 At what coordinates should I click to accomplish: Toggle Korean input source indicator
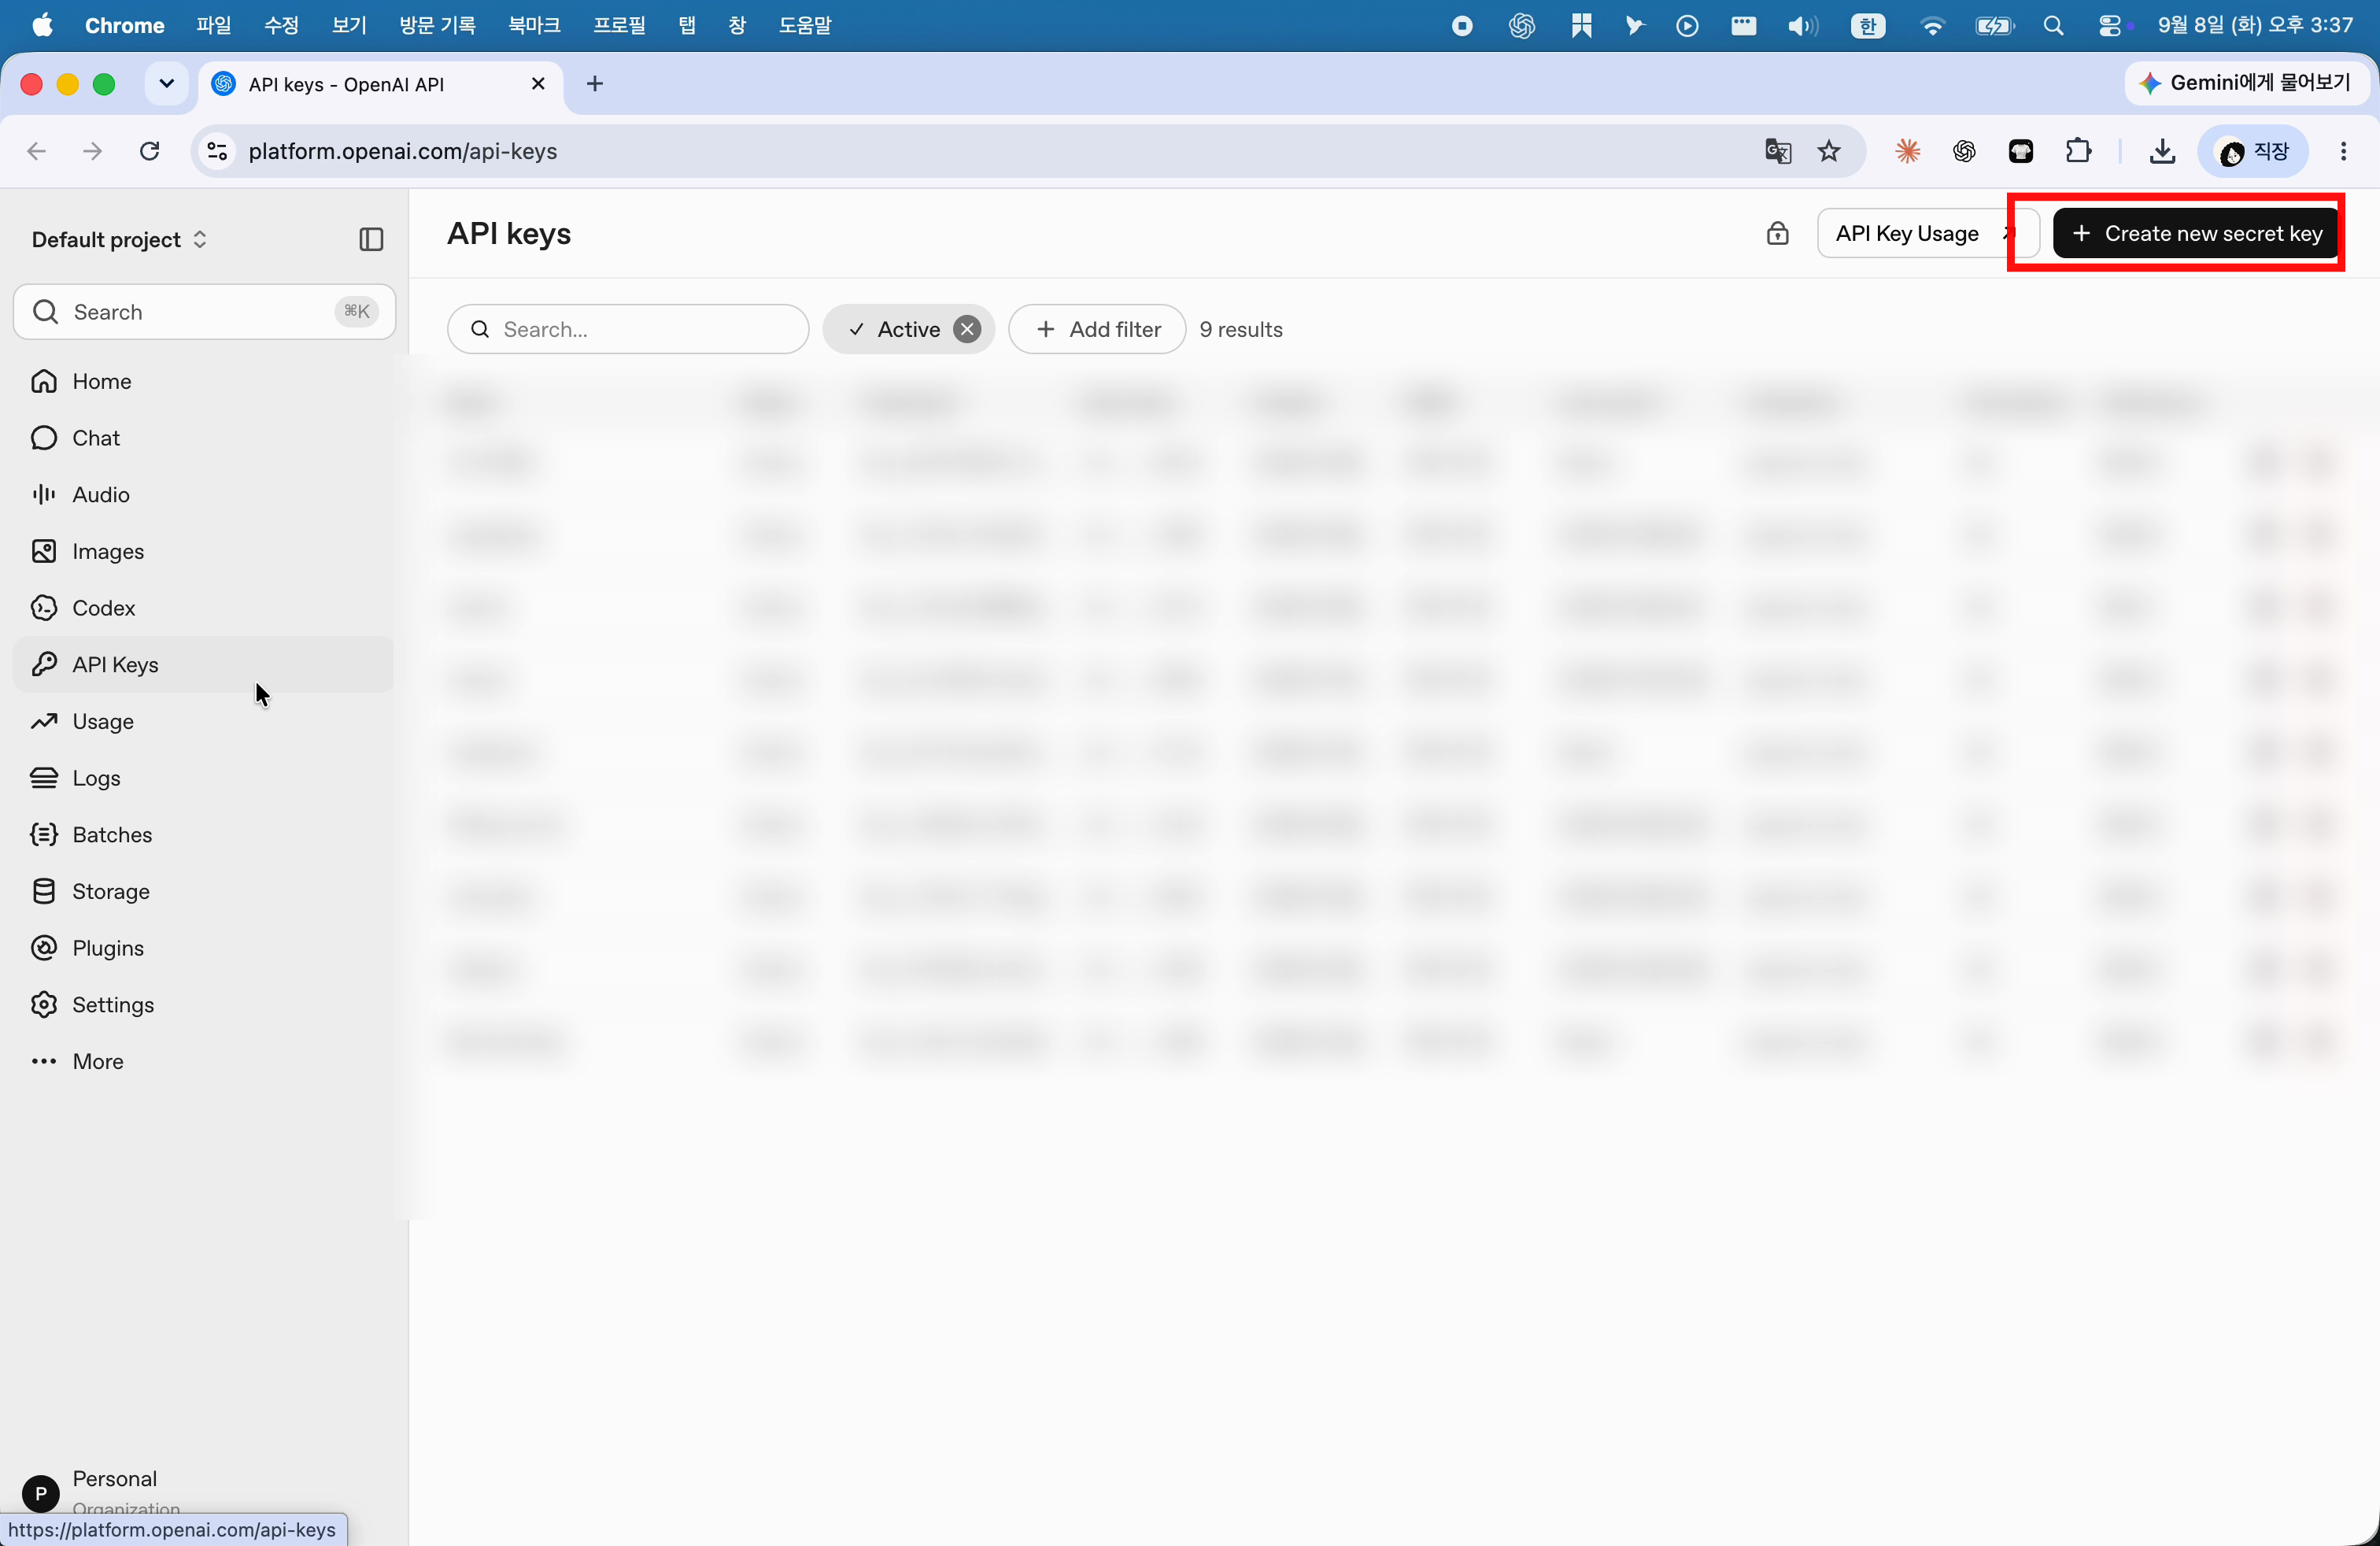click(1867, 26)
